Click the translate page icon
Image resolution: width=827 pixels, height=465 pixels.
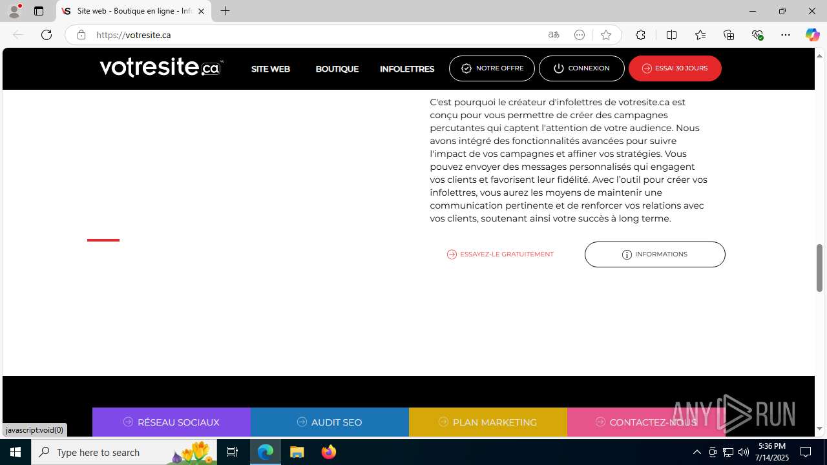554,35
